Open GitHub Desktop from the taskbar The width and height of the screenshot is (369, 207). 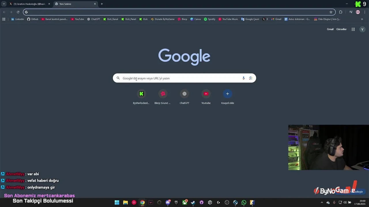[x=202, y=203]
